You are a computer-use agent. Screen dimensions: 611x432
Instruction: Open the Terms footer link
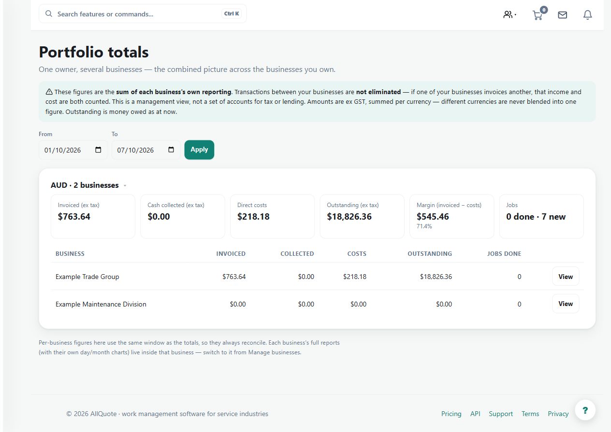point(530,414)
